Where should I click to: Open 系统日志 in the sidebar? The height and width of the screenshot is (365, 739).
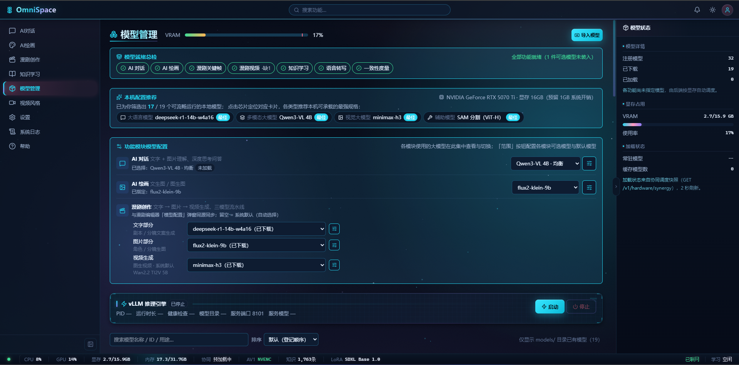point(30,132)
